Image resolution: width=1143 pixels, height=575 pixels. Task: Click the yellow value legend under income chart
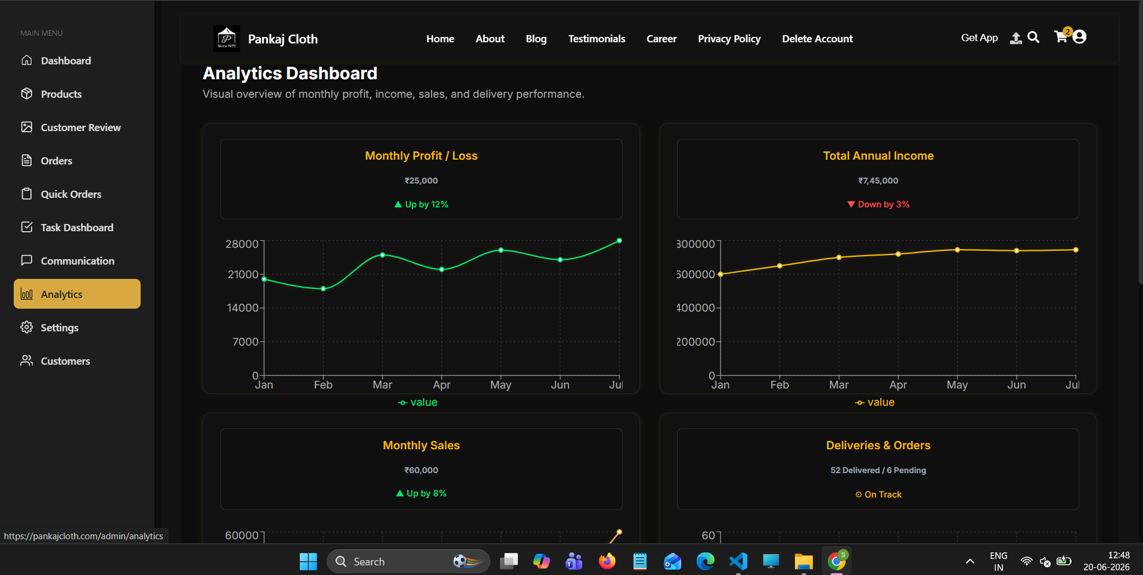click(875, 402)
